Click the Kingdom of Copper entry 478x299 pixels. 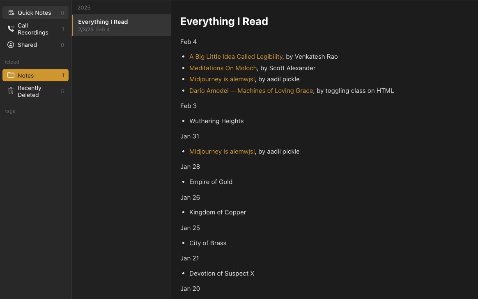pyautogui.click(x=218, y=212)
